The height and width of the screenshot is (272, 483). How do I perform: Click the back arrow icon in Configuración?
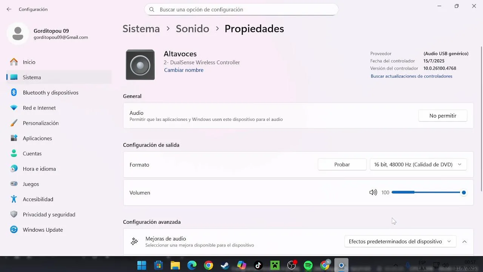click(x=9, y=9)
